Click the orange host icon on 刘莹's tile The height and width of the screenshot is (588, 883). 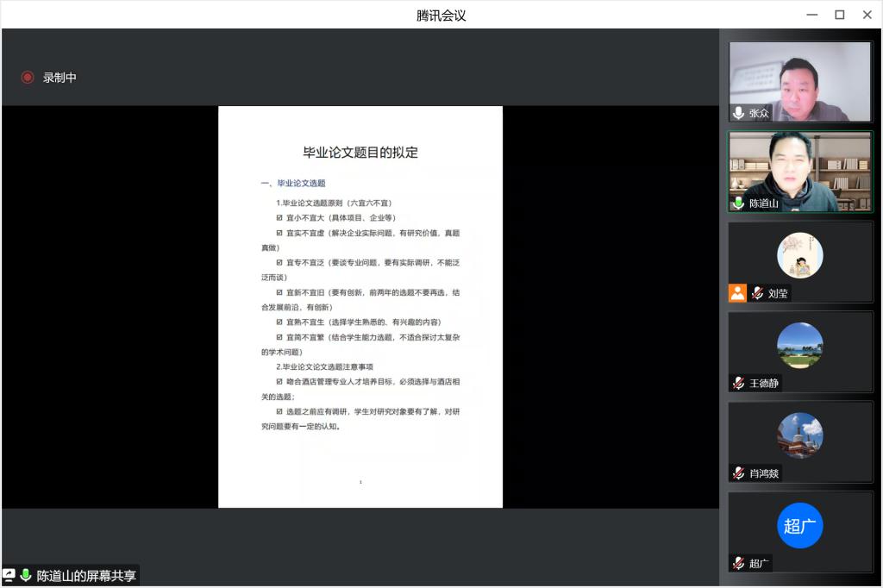(x=737, y=293)
